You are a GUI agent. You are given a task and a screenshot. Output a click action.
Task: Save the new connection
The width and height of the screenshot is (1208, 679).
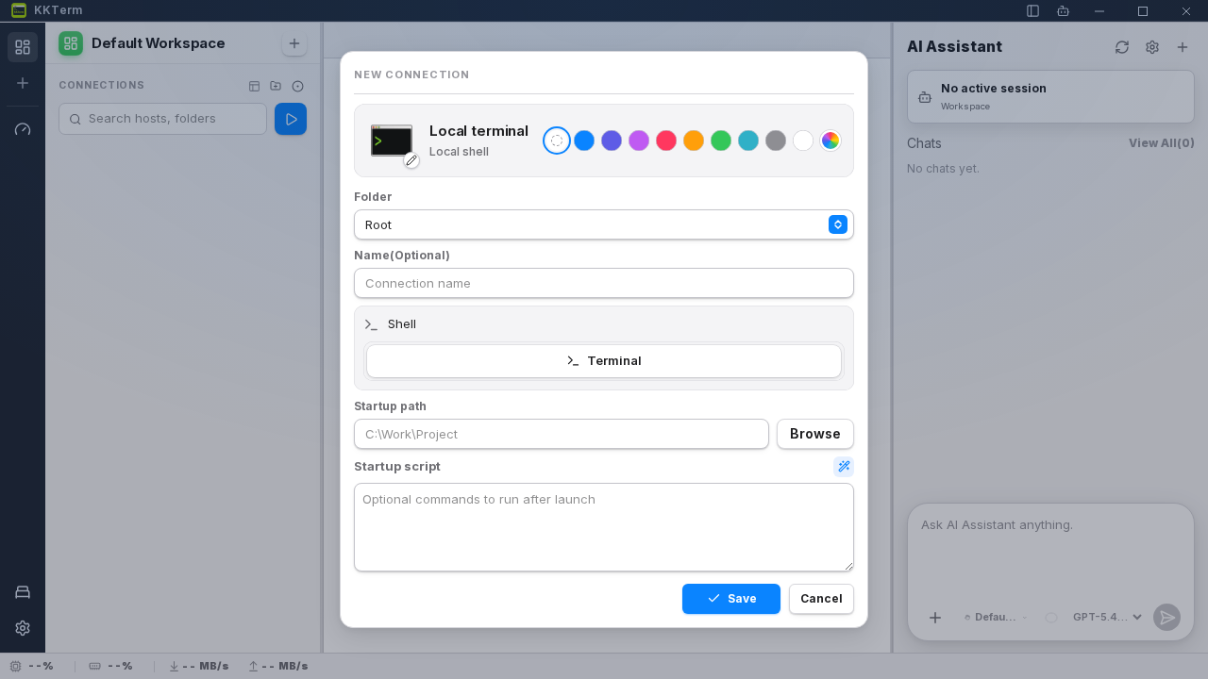[x=731, y=599]
